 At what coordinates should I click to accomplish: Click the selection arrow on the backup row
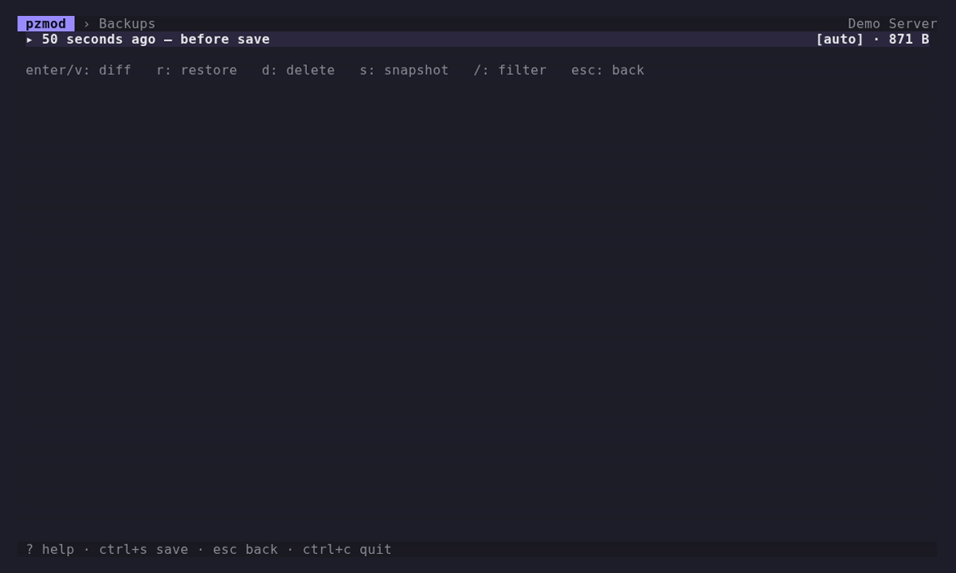[x=29, y=40]
